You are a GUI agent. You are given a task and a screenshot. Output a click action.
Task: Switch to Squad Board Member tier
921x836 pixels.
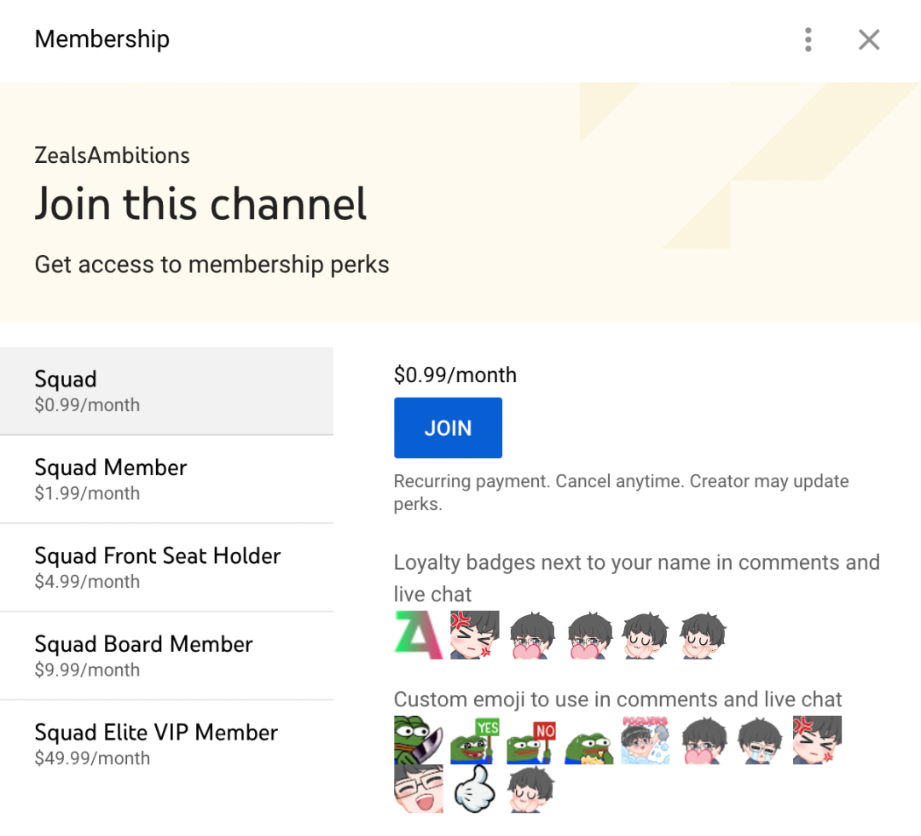click(166, 656)
